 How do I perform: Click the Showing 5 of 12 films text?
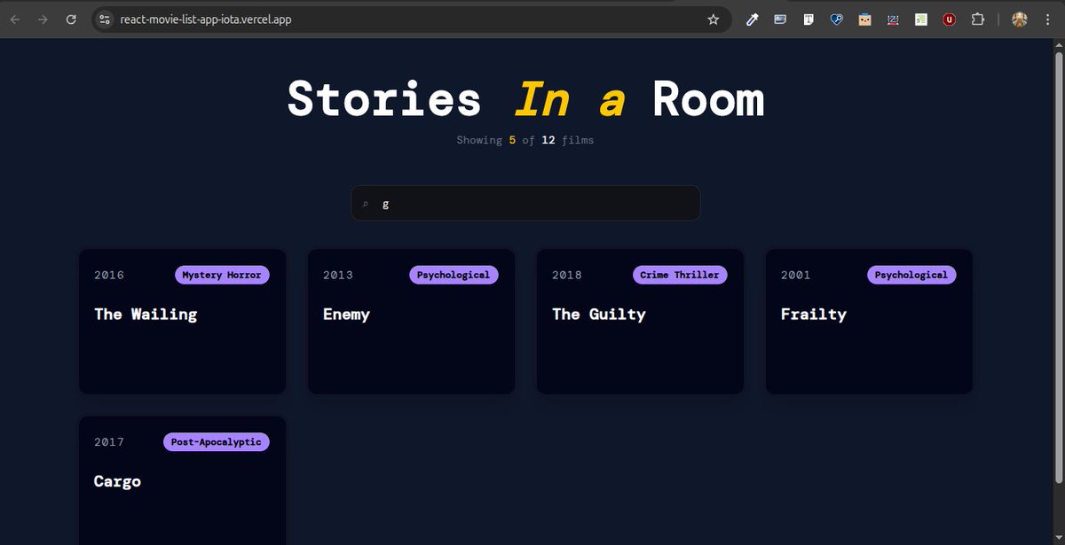[525, 140]
